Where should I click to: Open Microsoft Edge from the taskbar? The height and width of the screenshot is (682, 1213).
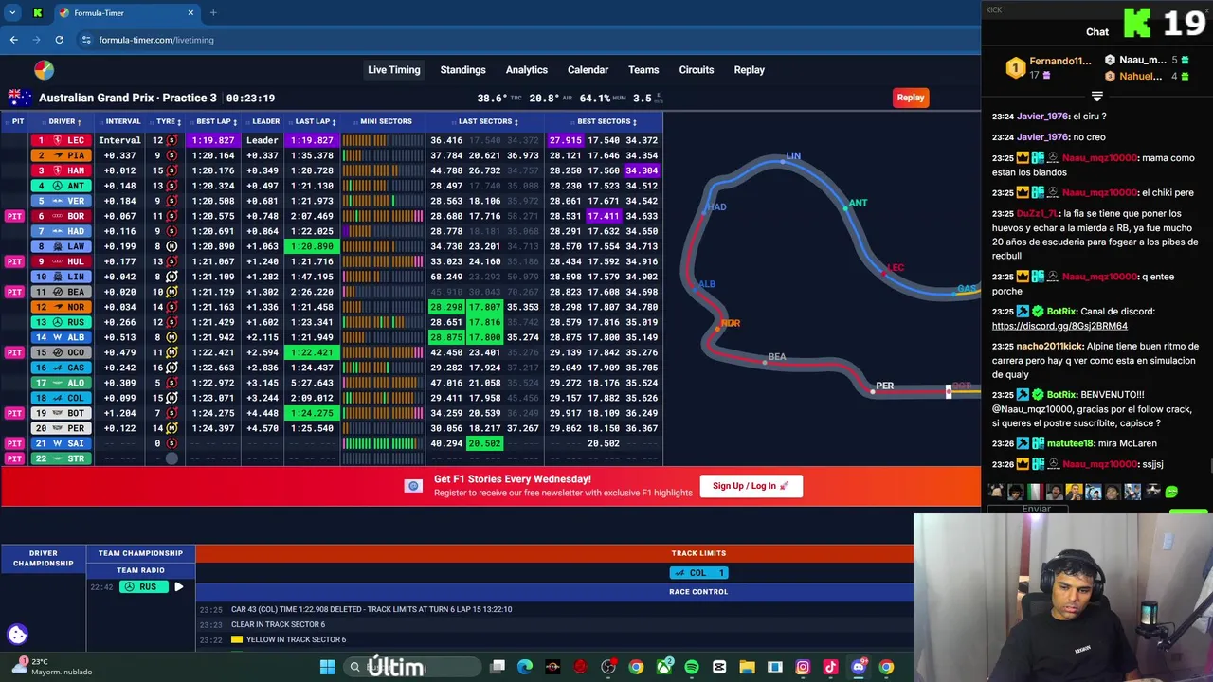[525, 667]
